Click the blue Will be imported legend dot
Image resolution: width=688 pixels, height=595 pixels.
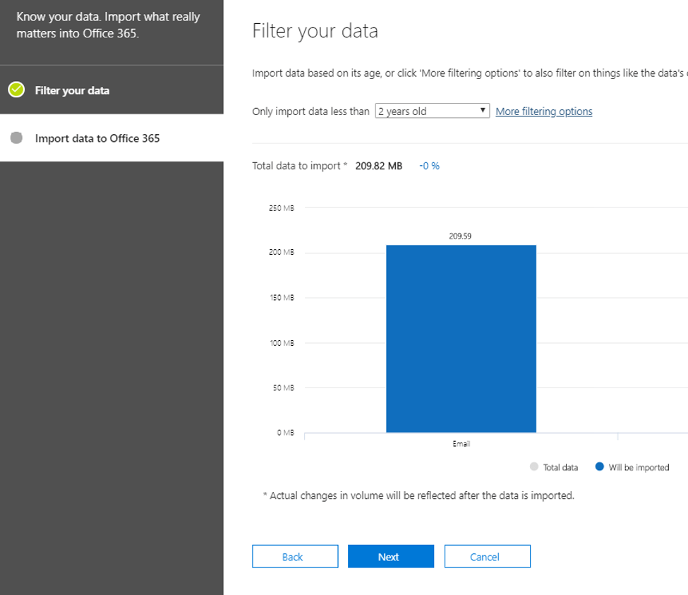tap(600, 467)
